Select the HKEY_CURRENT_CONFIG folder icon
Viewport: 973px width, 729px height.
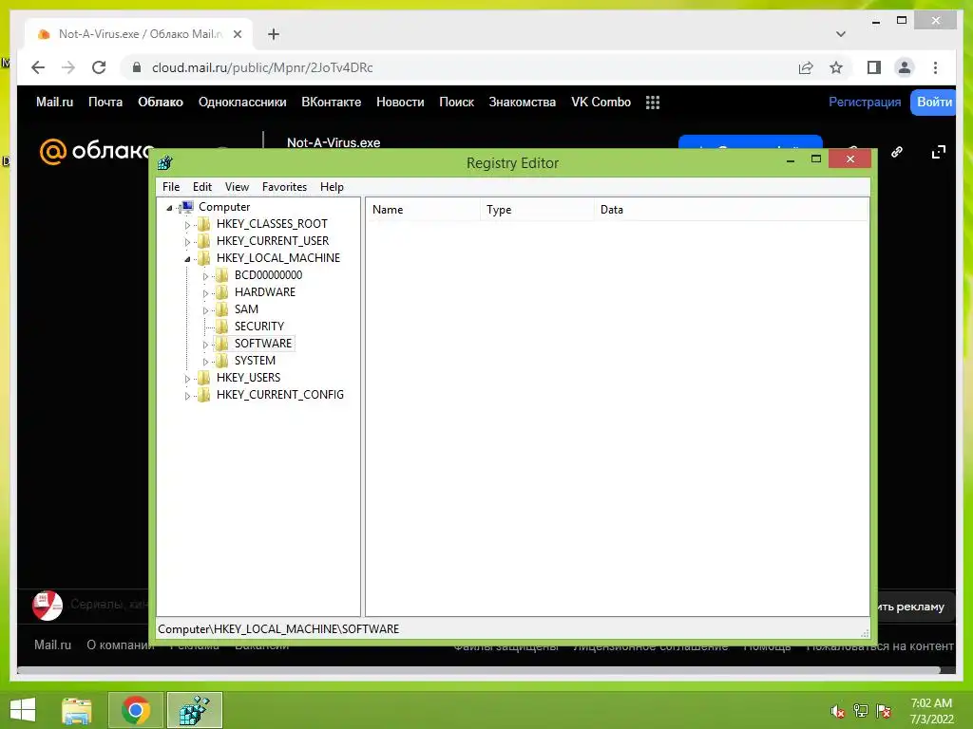203,394
